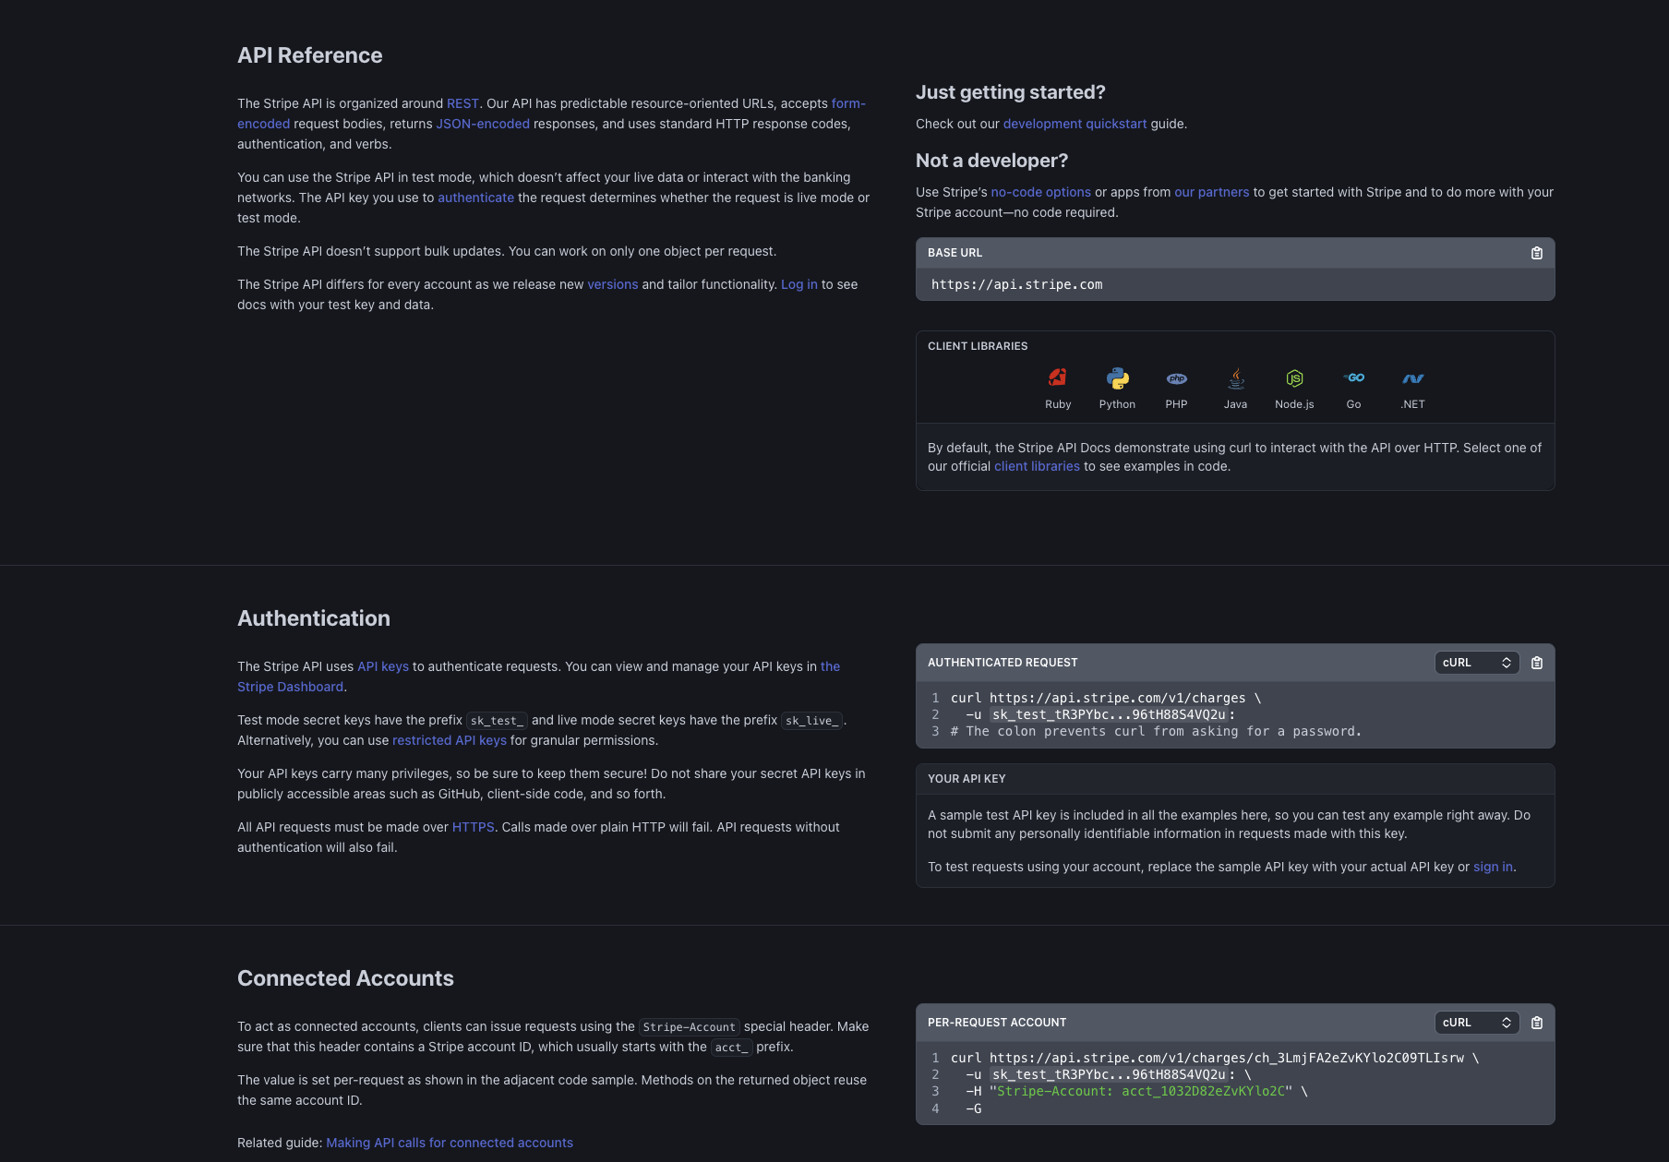Select the Go client library

[x=1353, y=386]
